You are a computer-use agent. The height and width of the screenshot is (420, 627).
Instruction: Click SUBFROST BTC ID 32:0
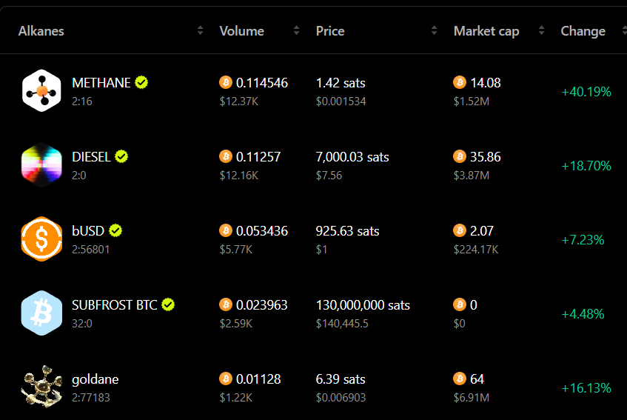coord(82,323)
